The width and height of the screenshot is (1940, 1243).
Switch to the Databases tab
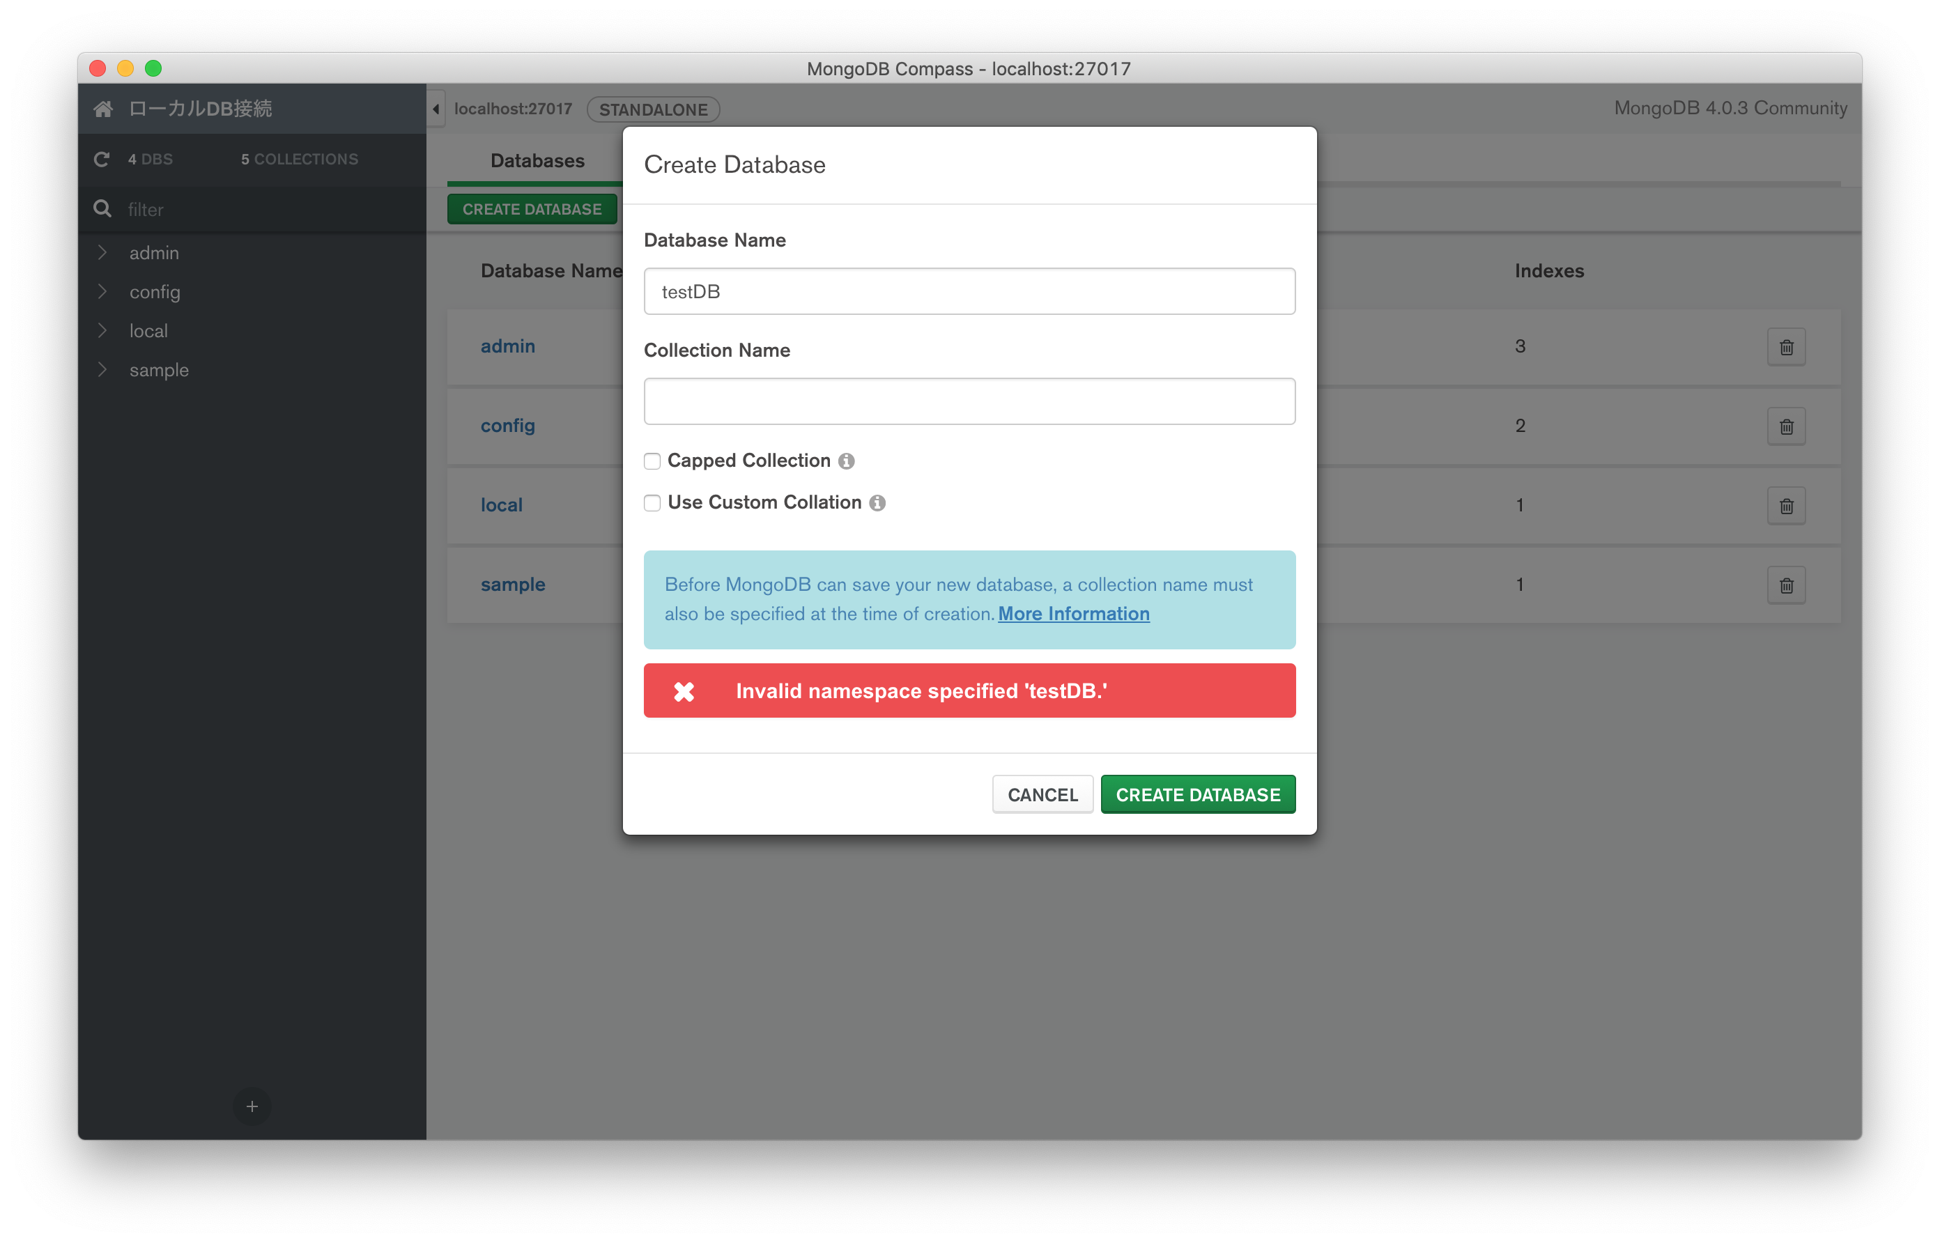tap(537, 161)
